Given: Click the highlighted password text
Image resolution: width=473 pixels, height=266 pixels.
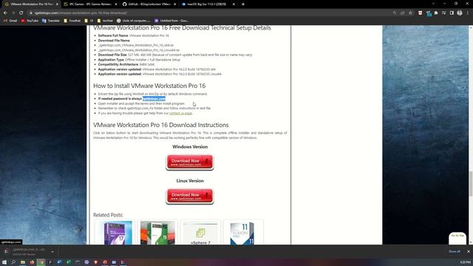Looking at the screenshot, I should 154,98.
